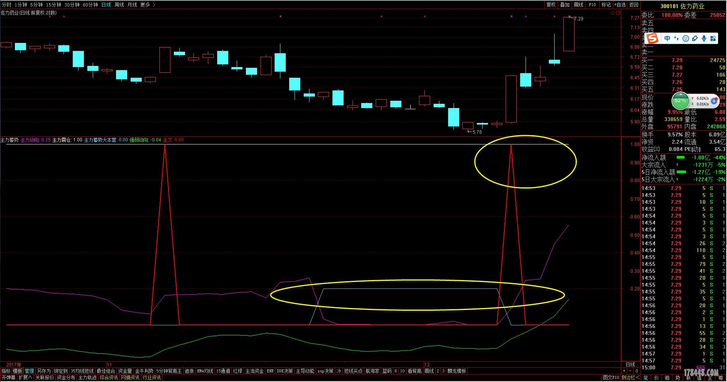Switch to 15分钟 period

coord(53,5)
